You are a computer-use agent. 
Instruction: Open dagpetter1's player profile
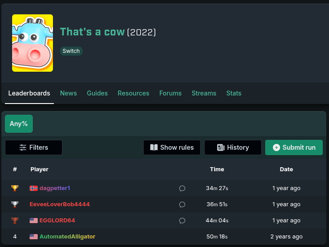point(55,188)
